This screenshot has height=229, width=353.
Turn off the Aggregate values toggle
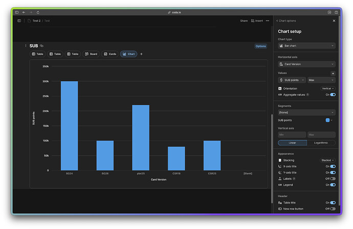pos(333,95)
